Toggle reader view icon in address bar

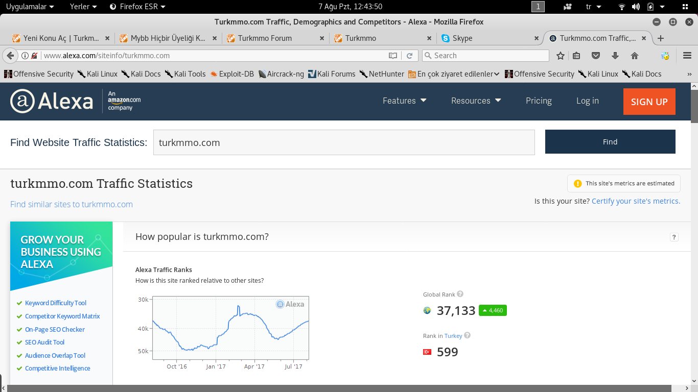[392, 56]
